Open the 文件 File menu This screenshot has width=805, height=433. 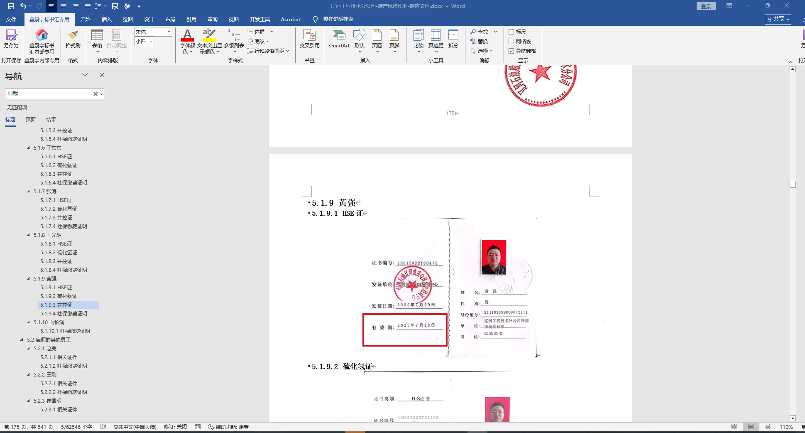[11, 19]
